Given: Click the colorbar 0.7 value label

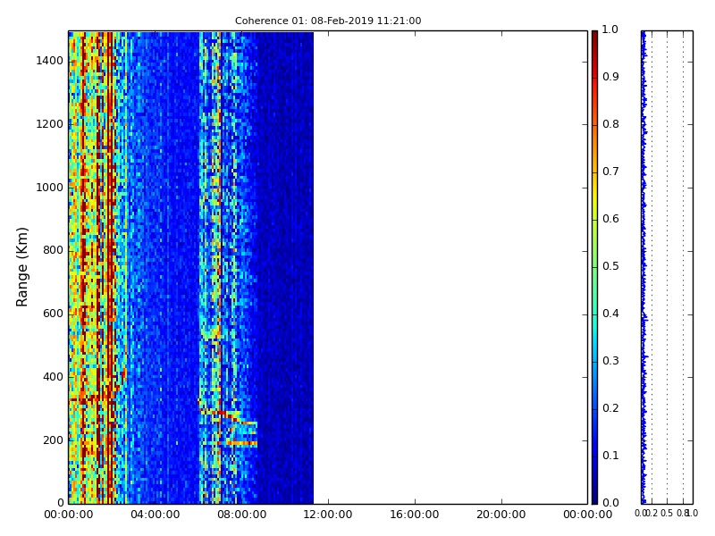Looking at the screenshot, I should [610, 172].
